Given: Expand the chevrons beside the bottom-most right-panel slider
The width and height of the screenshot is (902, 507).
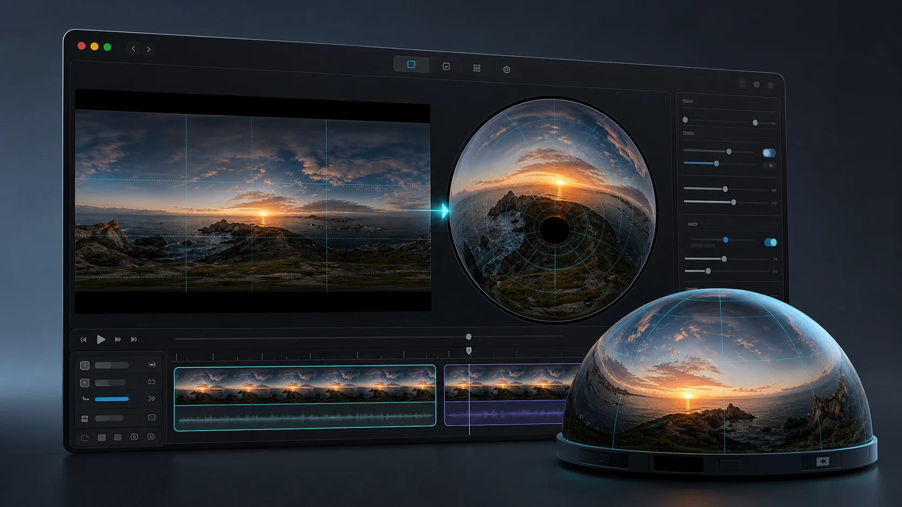Looking at the screenshot, I should (x=775, y=272).
